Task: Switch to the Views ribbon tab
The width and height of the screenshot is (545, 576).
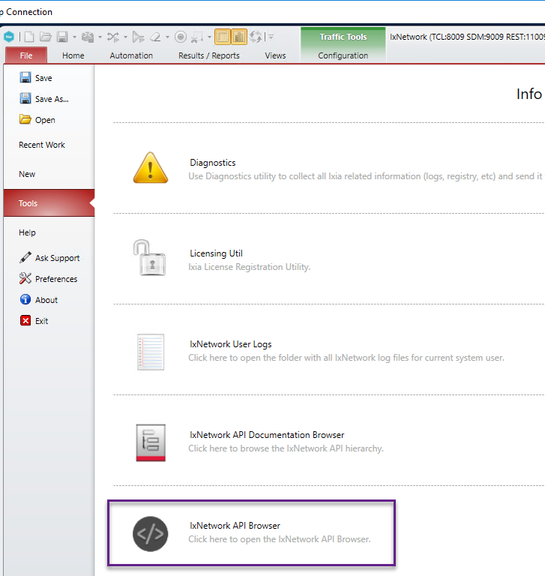Action: point(275,55)
